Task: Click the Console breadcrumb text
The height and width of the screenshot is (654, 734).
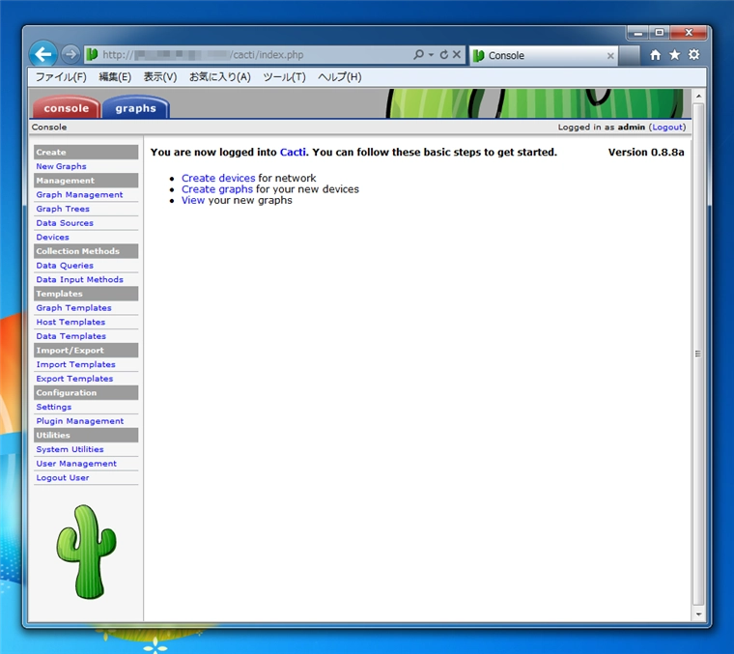Action: (x=49, y=127)
